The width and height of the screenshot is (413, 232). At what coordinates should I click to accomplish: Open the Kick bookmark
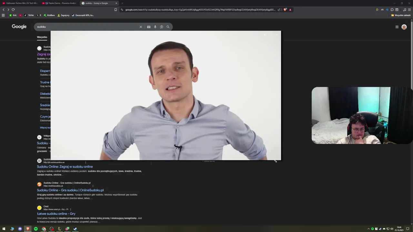[x=13, y=15]
